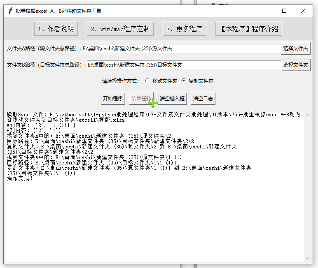This screenshot has width=318, height=268.
Task: Click the 读取Excel文件 log line
Action: 153,117
